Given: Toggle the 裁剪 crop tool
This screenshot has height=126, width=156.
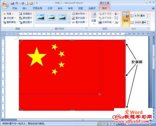Looking at the screenshot, I should tap(126, 19).
